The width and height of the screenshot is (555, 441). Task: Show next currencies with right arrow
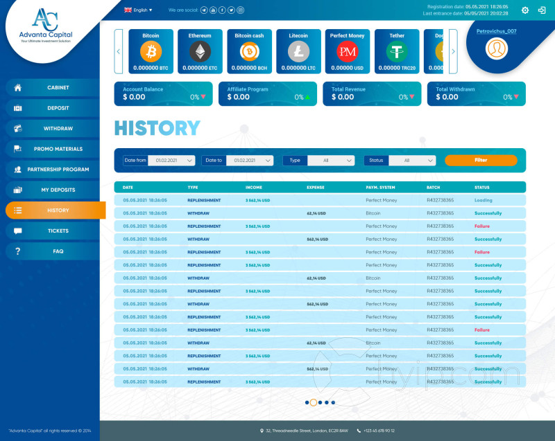(453, 51)
